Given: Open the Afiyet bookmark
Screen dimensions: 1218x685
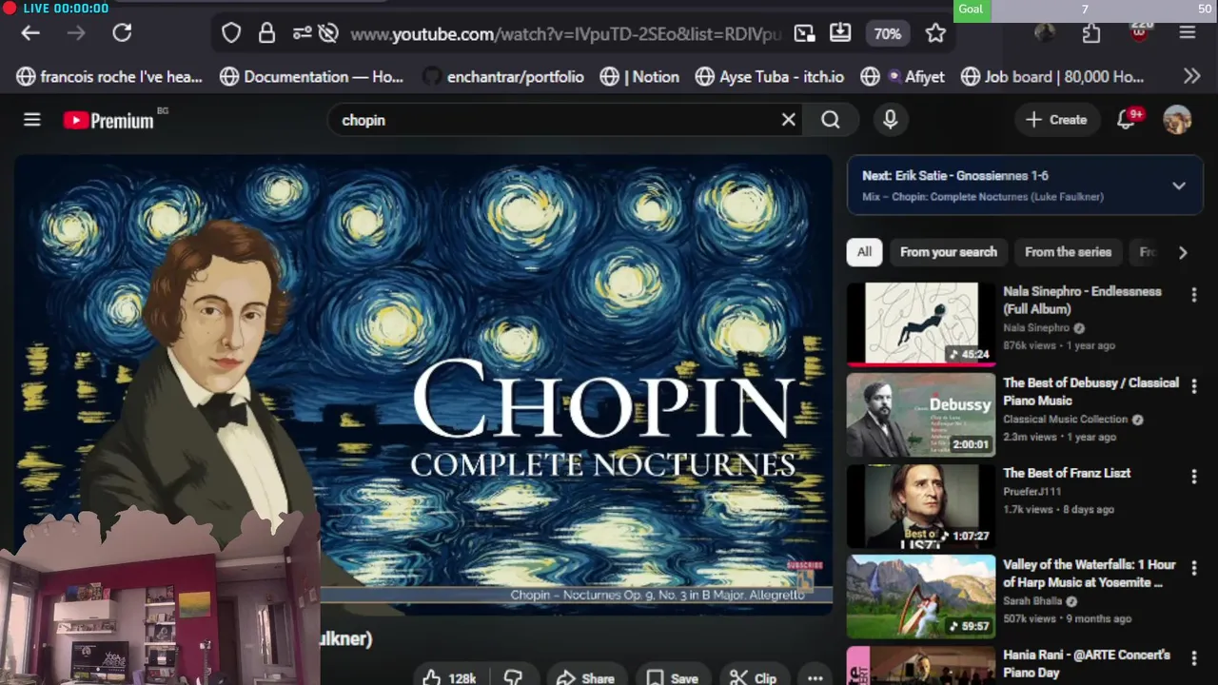Looking at the screenshot, I should (902, 77).
